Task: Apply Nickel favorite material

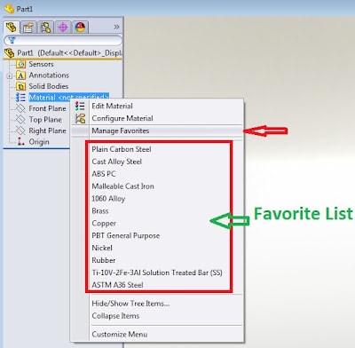Action: tap(102, 248)
